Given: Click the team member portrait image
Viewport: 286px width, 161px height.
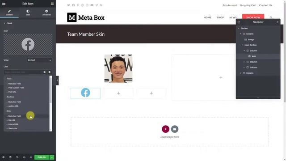Looking at the screenshot, I should coord(118,68).
